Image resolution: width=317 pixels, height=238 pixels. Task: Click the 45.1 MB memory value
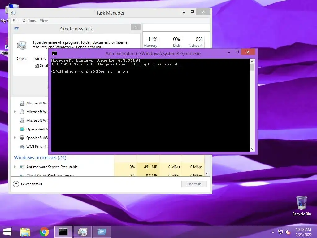[x=150, y=167]
